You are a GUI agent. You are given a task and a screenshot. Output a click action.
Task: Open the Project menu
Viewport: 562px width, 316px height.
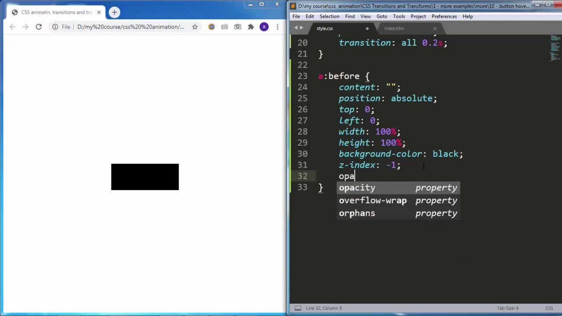point(418,16)
